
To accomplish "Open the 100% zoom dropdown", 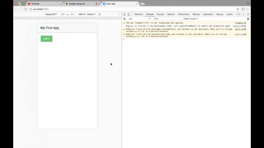I will 82,14.
